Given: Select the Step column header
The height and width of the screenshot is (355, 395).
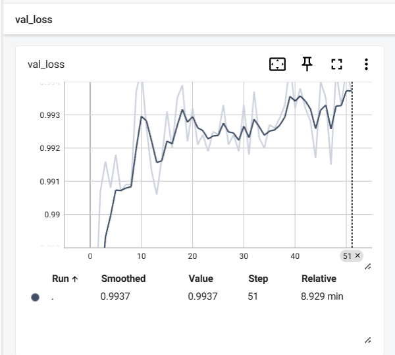Looking at the screenshot, I should pos(258,279).
